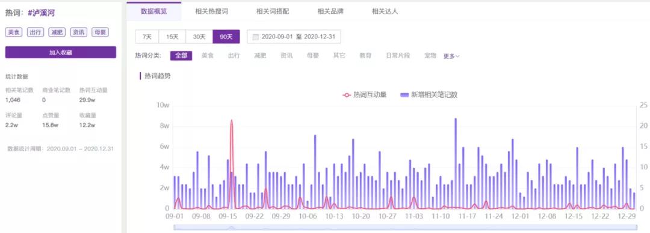Switch to the 相关品牌 tab

pos(330,11)
